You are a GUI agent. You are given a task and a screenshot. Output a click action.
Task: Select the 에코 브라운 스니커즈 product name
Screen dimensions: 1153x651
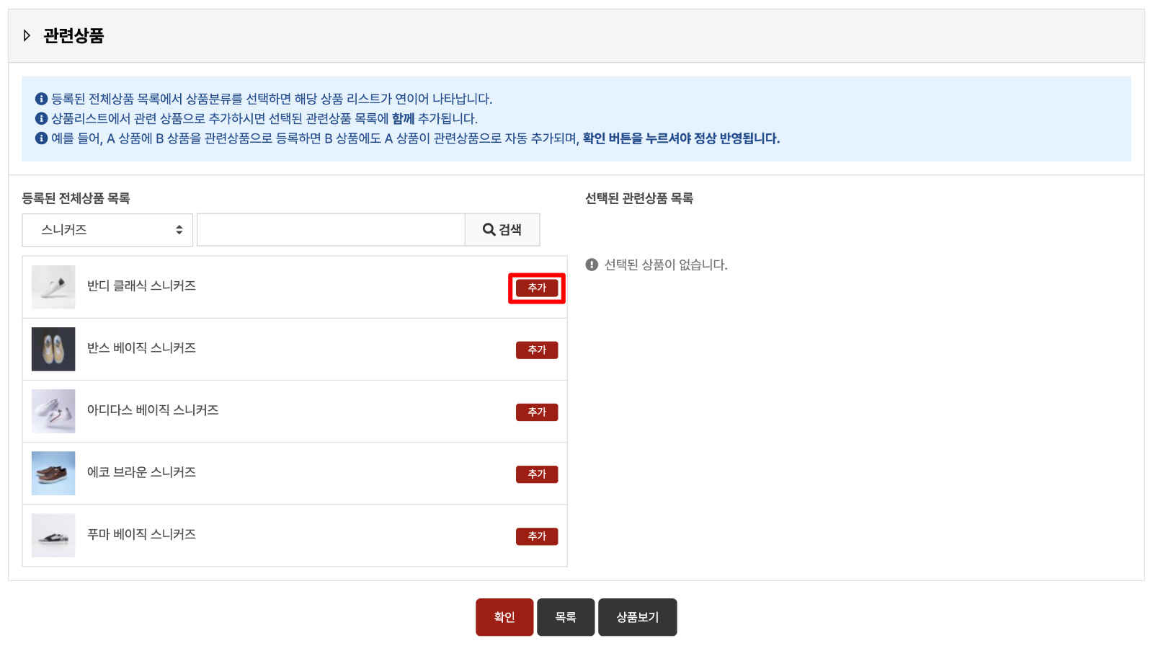[141, 471]
